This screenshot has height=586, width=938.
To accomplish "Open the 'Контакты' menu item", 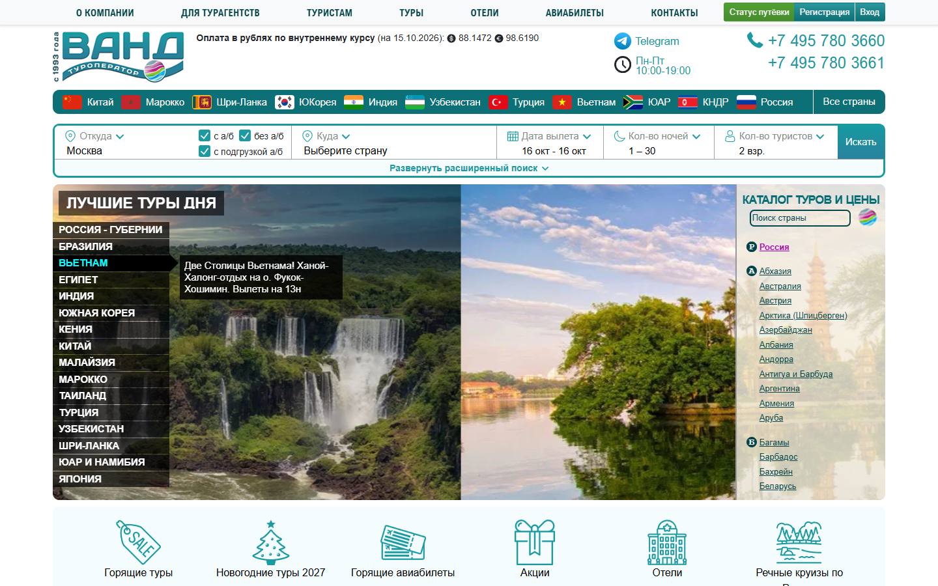I will (674, 12).
